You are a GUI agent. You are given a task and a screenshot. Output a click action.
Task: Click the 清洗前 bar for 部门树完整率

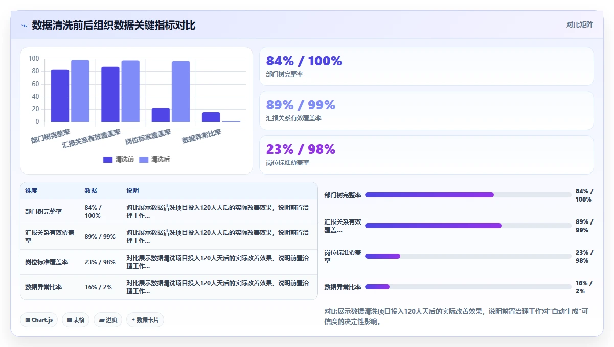coord(60,96)
